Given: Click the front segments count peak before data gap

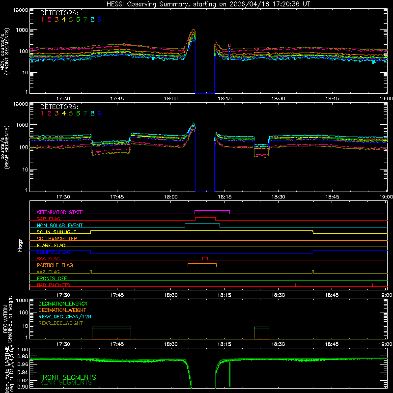Looking at the screenshot, I should click(193, 30).
